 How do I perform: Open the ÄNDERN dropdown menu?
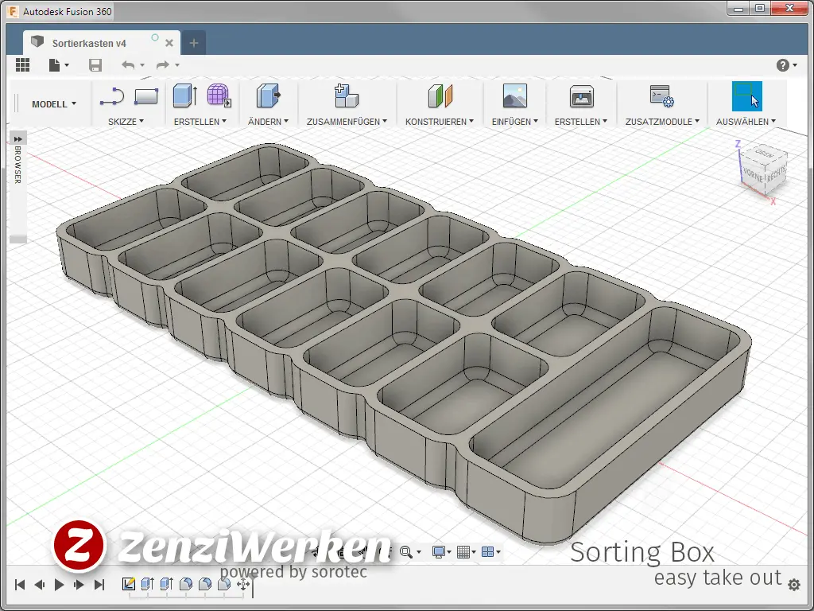point(268,122)
